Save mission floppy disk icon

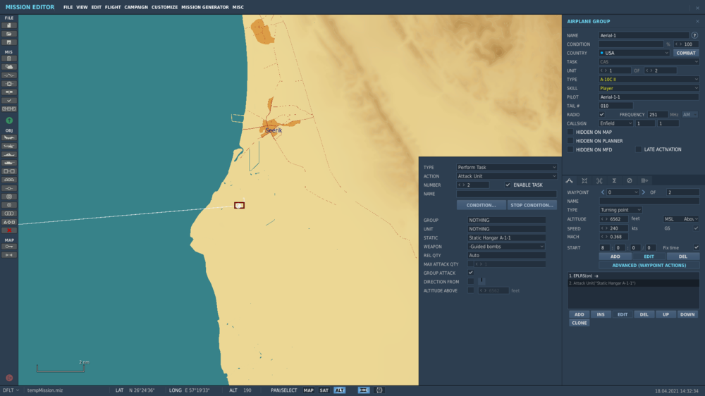9,42
